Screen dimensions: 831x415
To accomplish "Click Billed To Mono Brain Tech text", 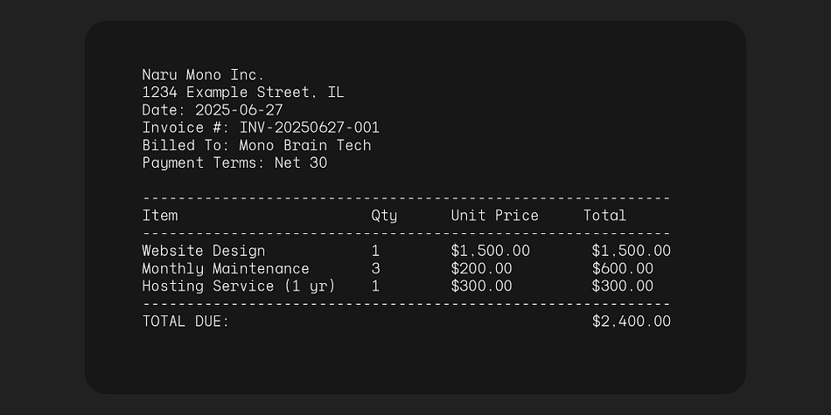I will click(x=256, y=145).
